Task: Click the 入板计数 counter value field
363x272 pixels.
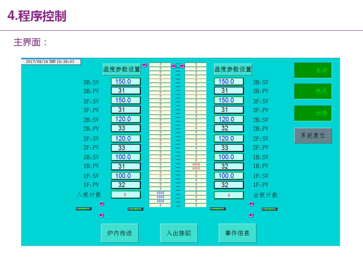Action: [x=126, y=195]
